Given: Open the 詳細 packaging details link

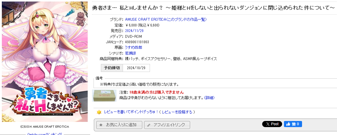Looking at the screenshot, I should coord(209,98).
